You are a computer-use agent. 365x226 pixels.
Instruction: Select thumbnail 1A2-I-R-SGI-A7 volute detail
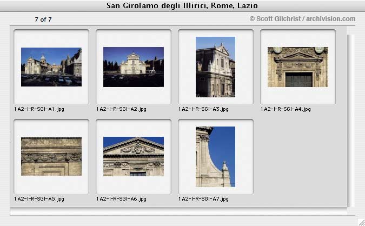pos(215,157)
